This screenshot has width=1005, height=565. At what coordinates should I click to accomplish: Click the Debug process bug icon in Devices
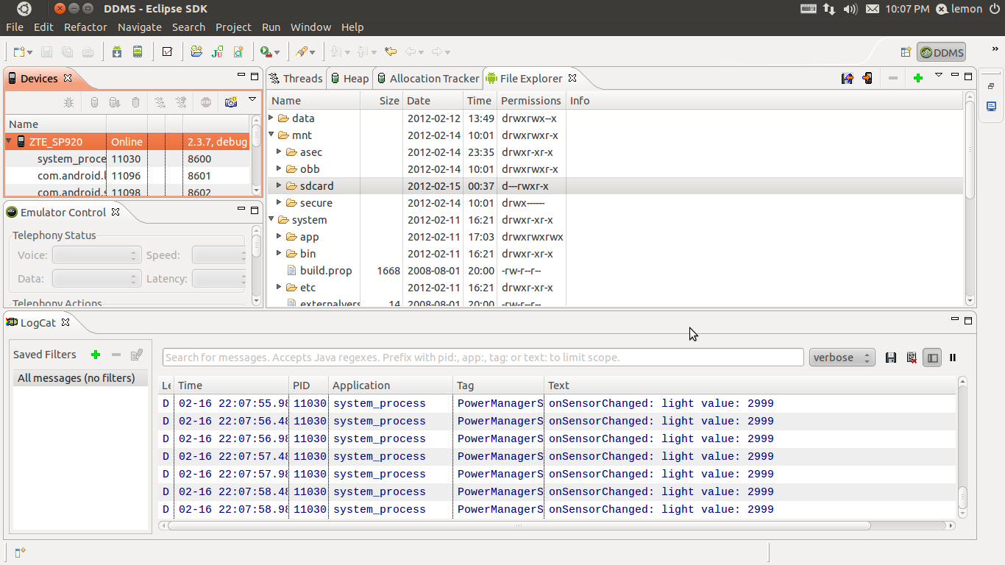point(68,102)
